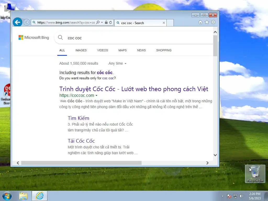The image size is (268, 201).
Task: Click the Microsoft Bing logo
Action: (x=34, y=37)
